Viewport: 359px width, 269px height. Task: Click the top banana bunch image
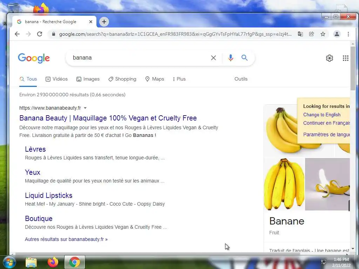(282, 131)
